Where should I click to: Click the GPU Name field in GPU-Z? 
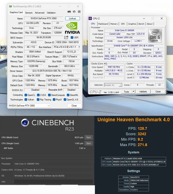tap(44, 19)
